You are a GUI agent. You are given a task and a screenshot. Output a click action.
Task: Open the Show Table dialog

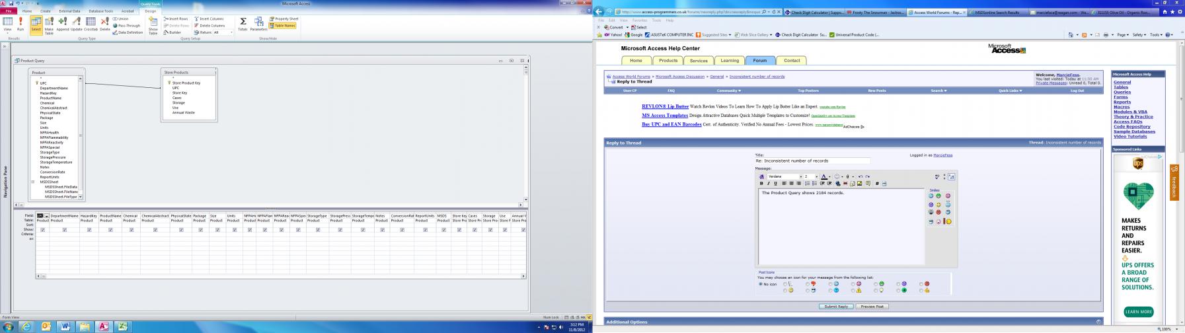pos(153,25)
